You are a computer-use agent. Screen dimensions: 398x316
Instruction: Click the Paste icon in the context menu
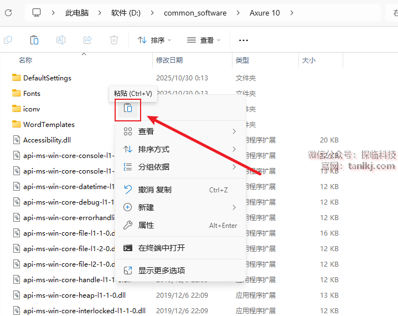(128, 109)
